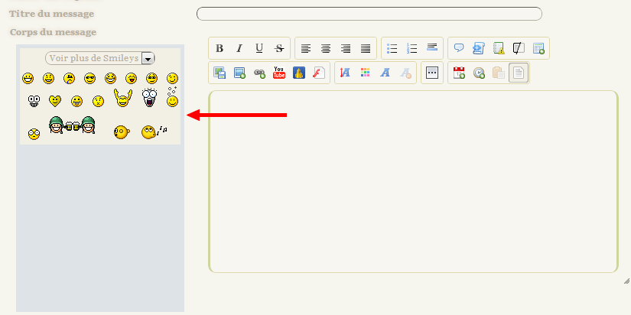Insert a numbered list

(x=411, y=49)
